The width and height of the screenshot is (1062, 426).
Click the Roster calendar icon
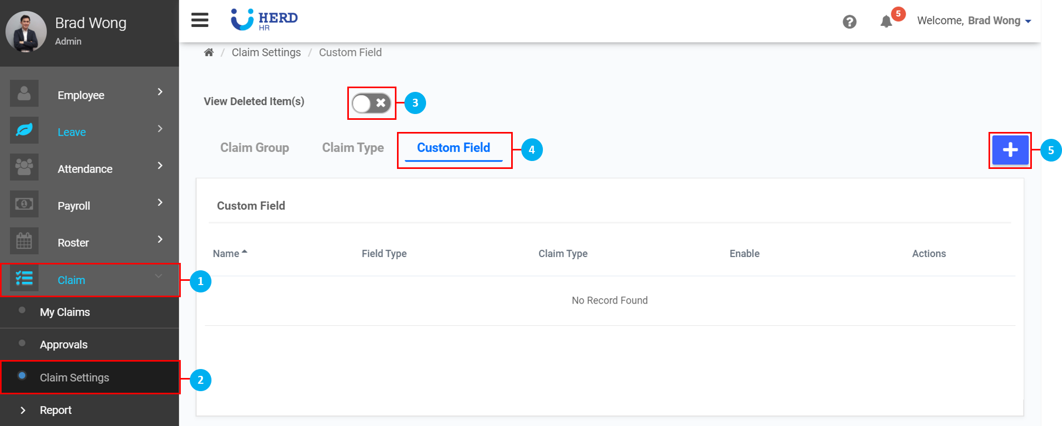pos(24,241)
